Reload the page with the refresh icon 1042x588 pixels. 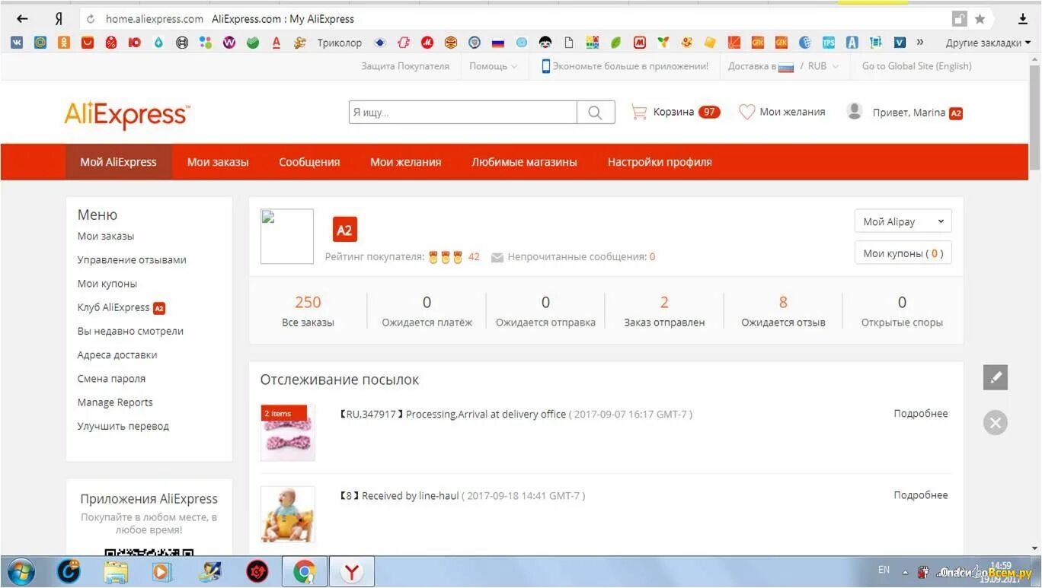point(91,19)
